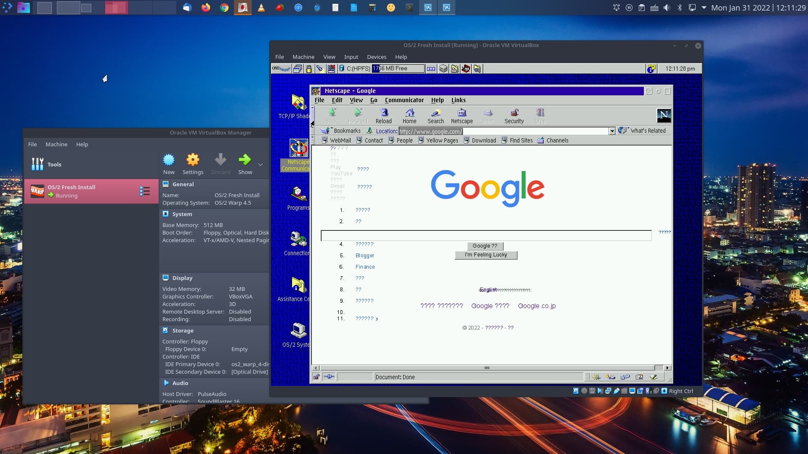Viewport: 808px width, 454px height.
Task: Click the Google.co.jp link
Action: click(x=537, y=306)
